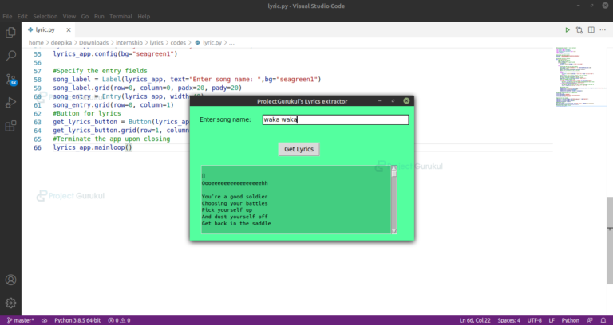This screenshot has width=613, height=325.
Task: Close the lyric.py tab
Action: click(x=69, y=30)
